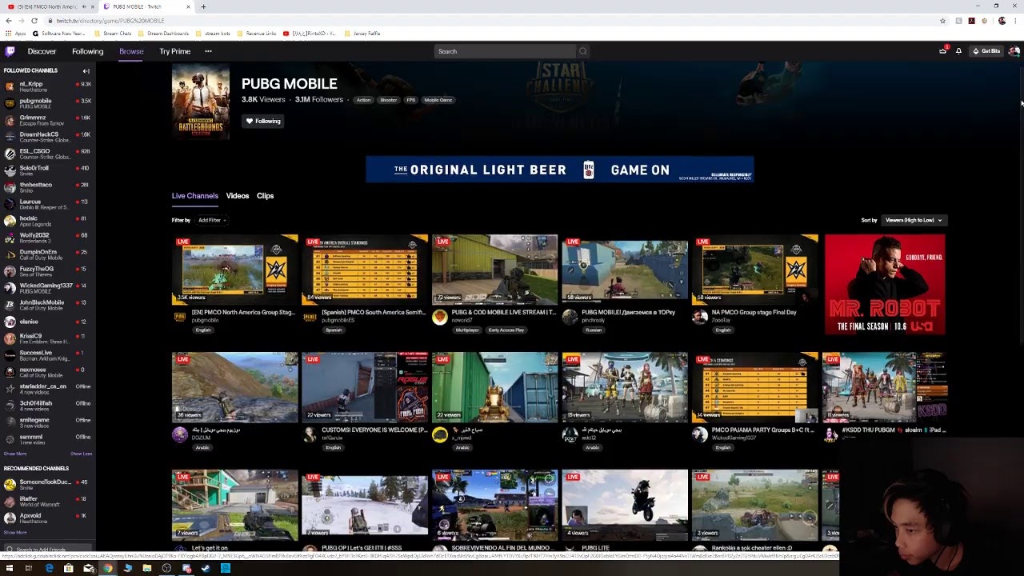Open the Stream Chats bookmark folder
This screenshot has height=576, width=1024.
(x=113, y=34)
